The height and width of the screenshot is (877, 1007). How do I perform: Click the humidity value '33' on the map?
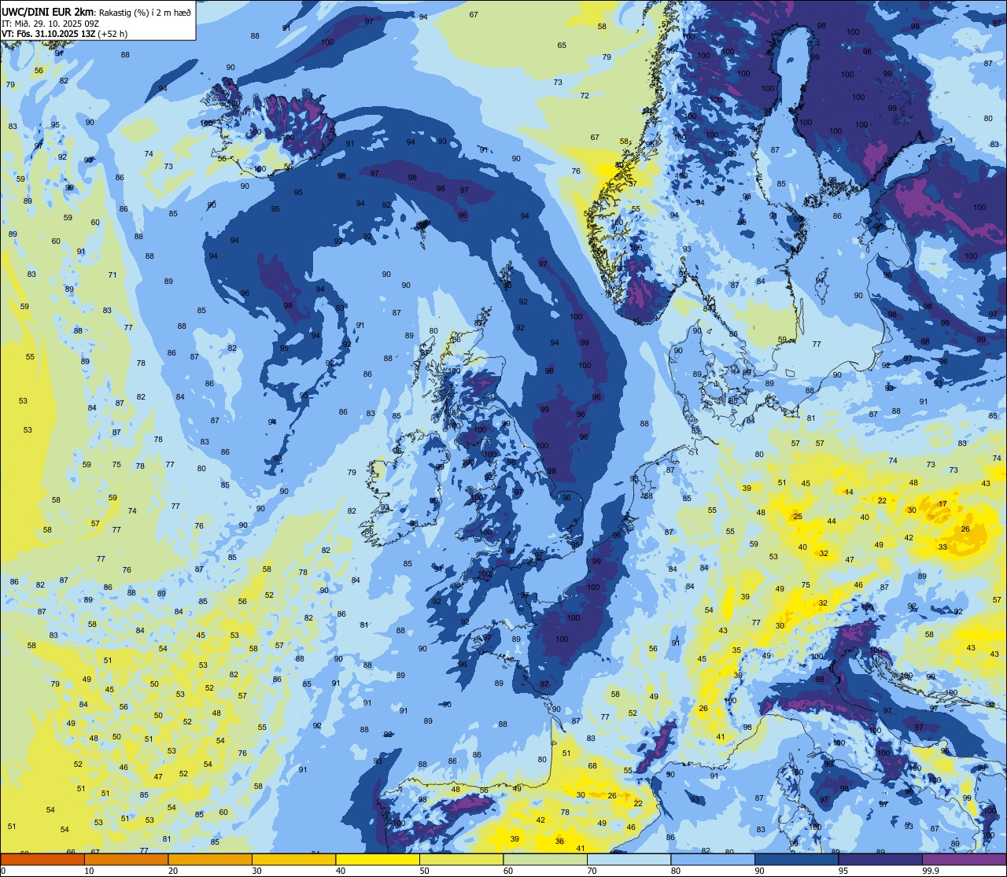[942, 547]
